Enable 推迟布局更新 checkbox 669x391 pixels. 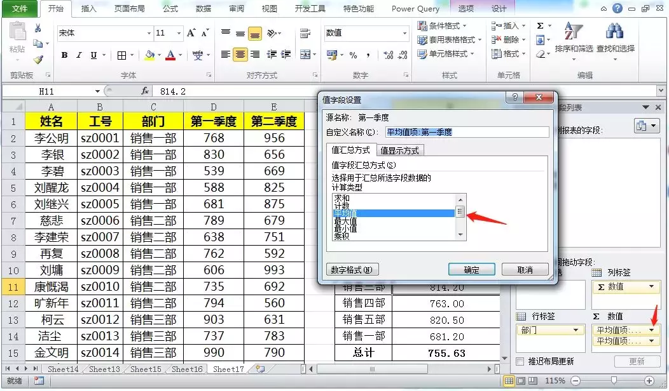[520, 362]
